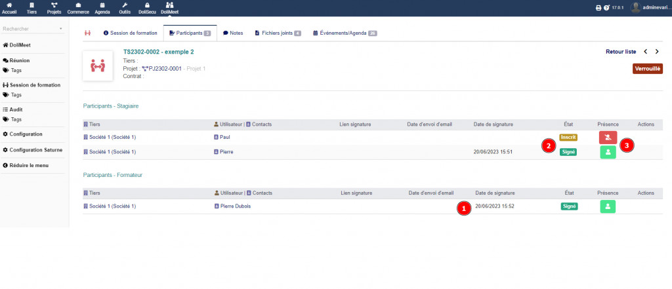Open the Accueil home menu

(9, 8)
